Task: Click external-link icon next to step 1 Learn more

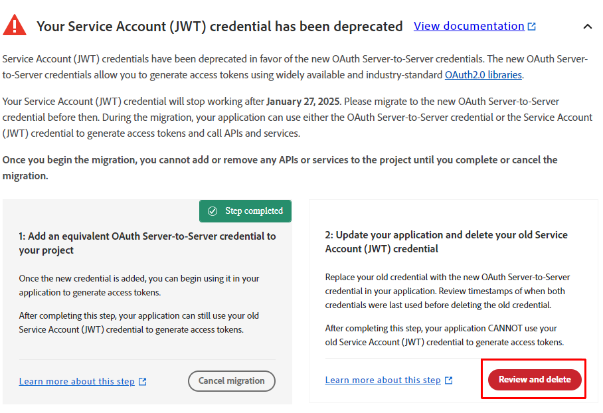Action: click(x=143, y=382)
